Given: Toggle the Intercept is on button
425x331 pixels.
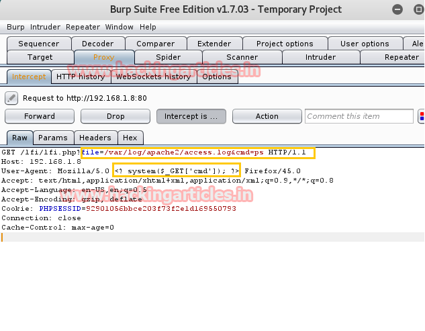Looking at the screenshot, I should tap(191, 116).
